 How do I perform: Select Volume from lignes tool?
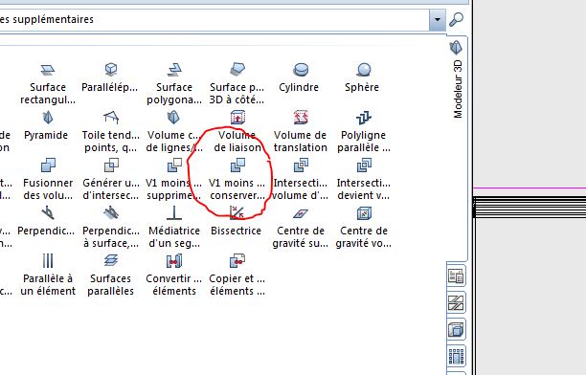tap(174, 131)
